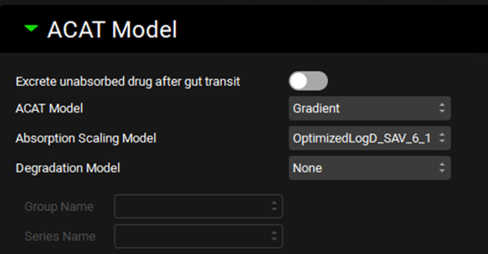Screen dimensions: 488x254
Task: Open the Series Name combo box
Action: pyautogui.click(x=193, y=236)
